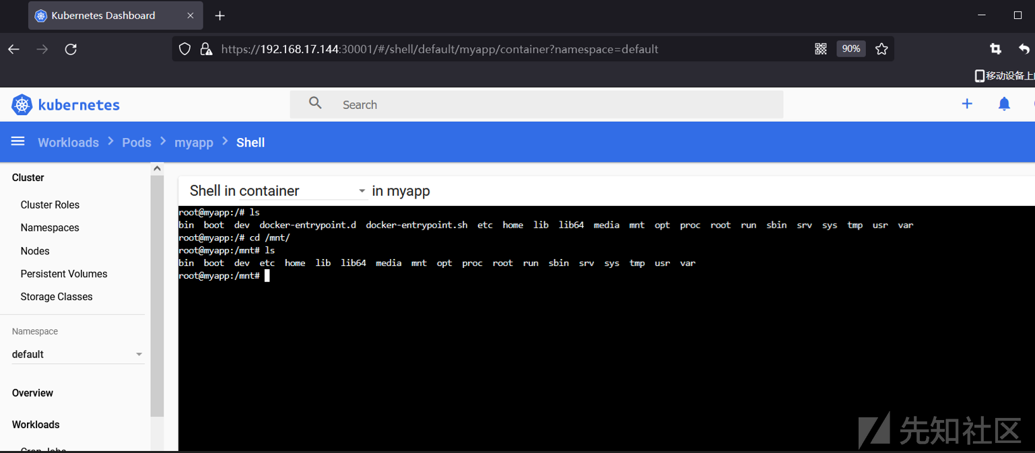Click the undo arrow toolbar icon

[1024, 48]
